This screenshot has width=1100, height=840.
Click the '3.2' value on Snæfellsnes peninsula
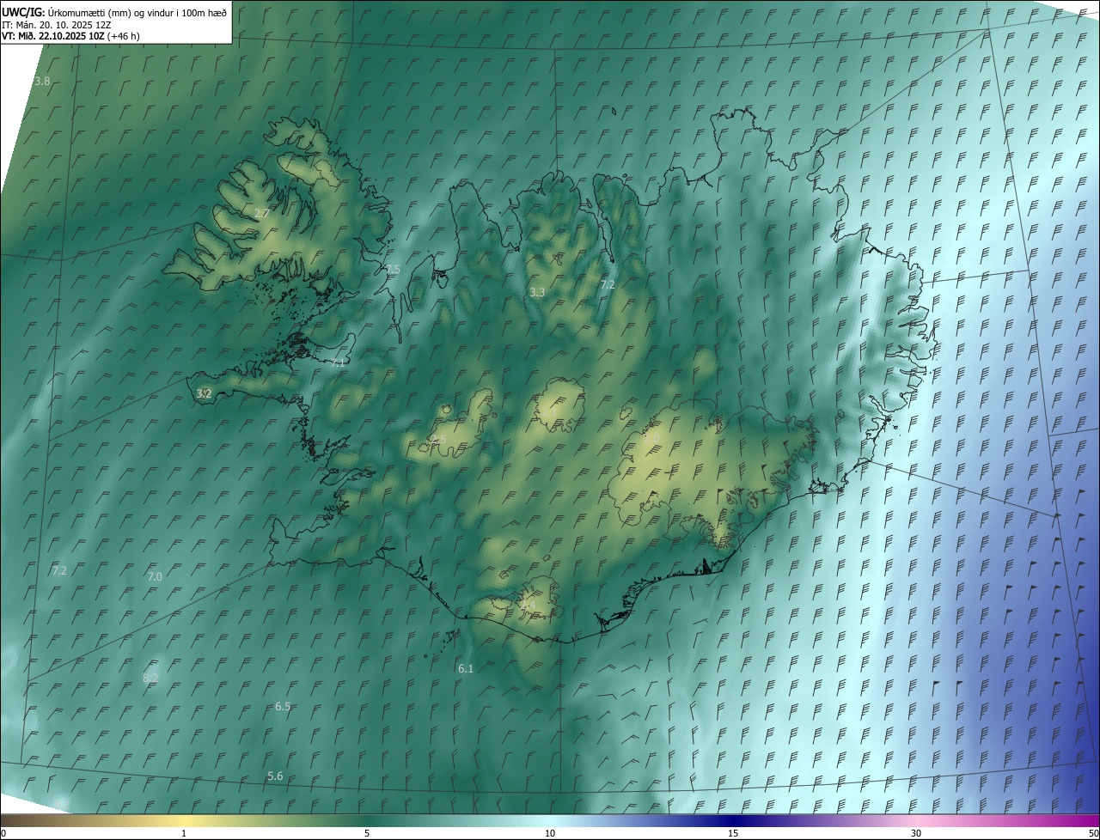(204, 393)
